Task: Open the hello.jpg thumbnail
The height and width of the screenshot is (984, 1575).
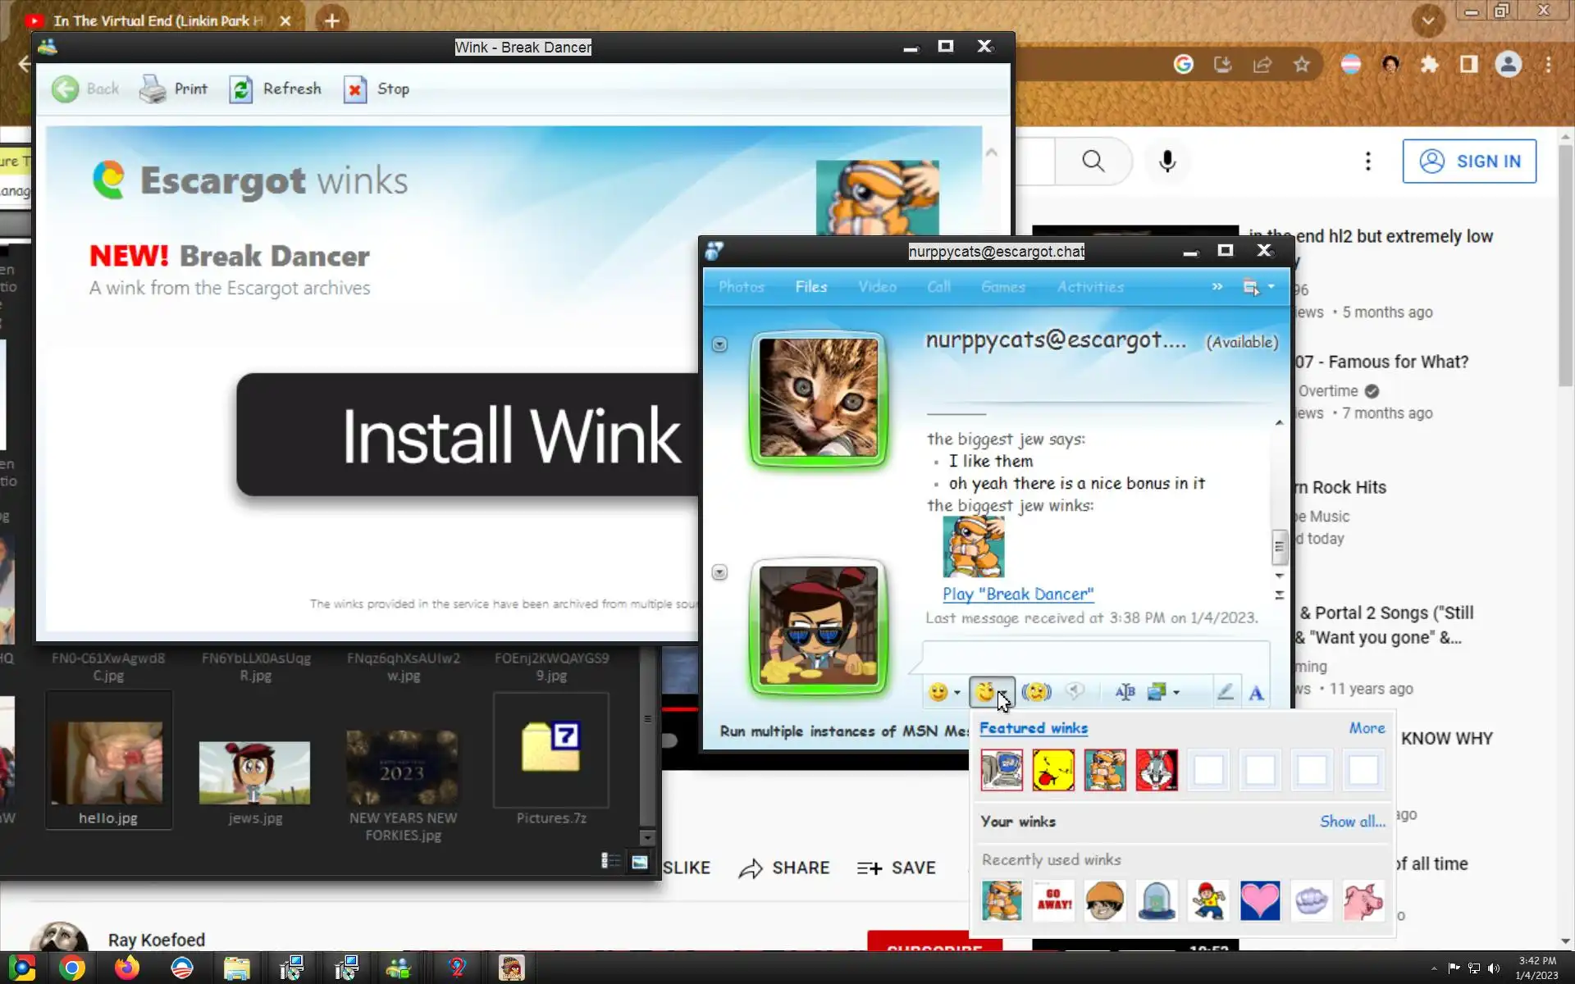Action: (x=107, y=763)
